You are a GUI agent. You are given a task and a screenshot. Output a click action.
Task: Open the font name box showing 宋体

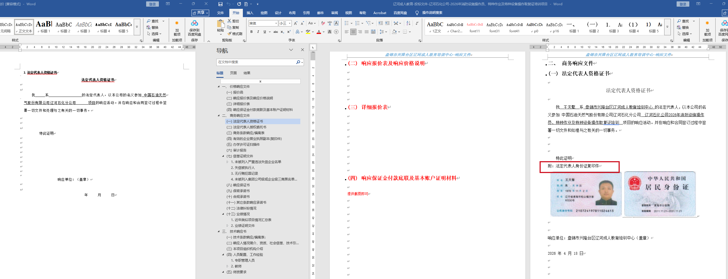point(263,23)
